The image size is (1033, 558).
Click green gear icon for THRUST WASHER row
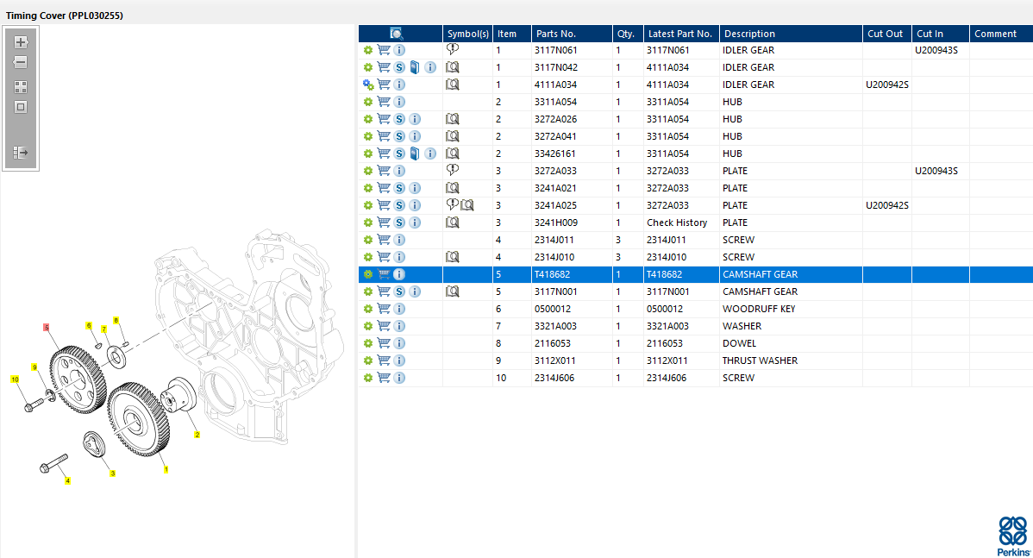(368, 361)
